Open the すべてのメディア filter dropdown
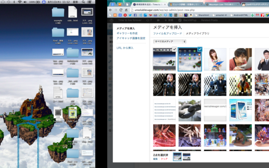The image size is (269, 168). 169,42
